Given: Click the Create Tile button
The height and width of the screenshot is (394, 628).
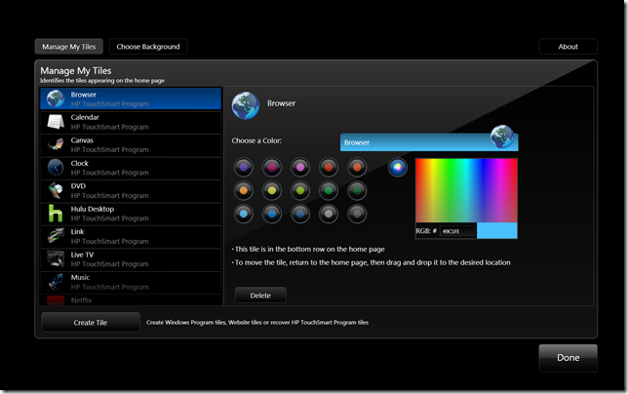Looking at the screenshot, I should coord(91,323).
